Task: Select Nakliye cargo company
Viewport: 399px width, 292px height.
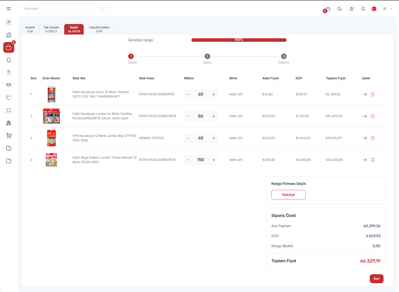Action: click(289, 195)
